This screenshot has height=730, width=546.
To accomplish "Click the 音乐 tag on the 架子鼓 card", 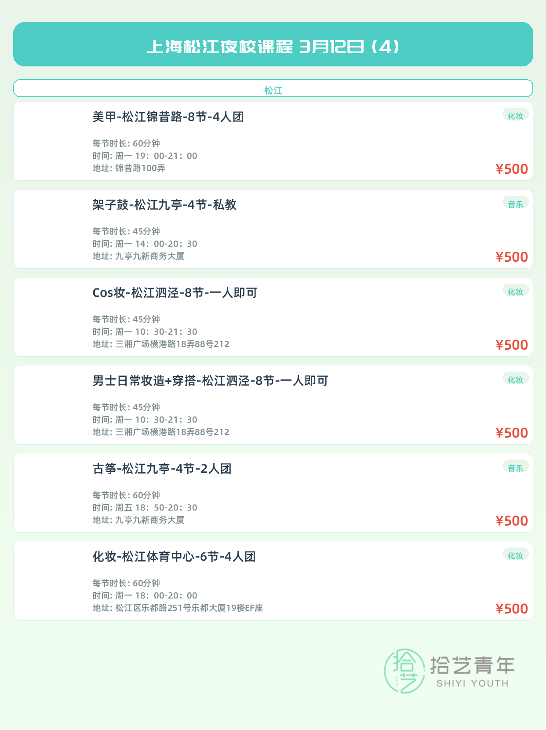I will tap(515, 204).
